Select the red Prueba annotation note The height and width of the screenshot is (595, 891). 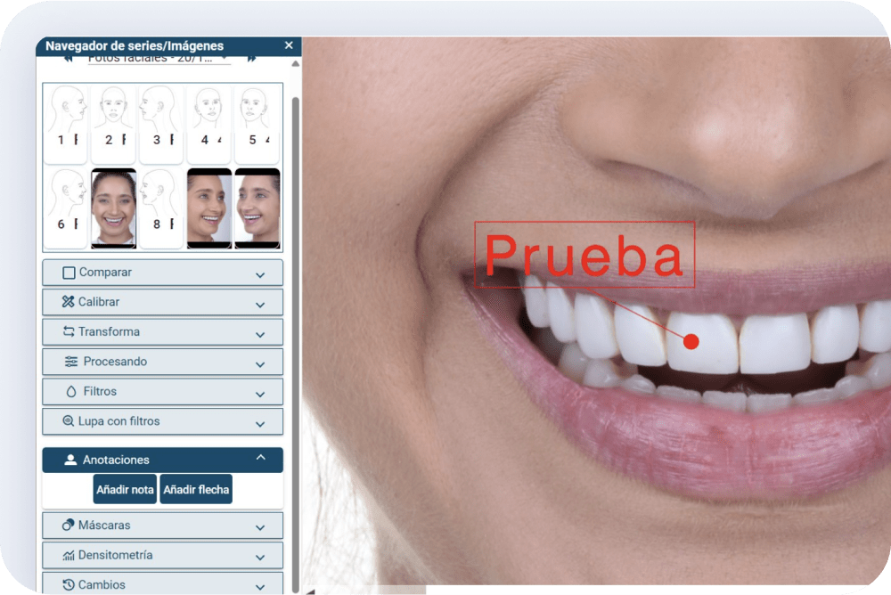[584, 255]
